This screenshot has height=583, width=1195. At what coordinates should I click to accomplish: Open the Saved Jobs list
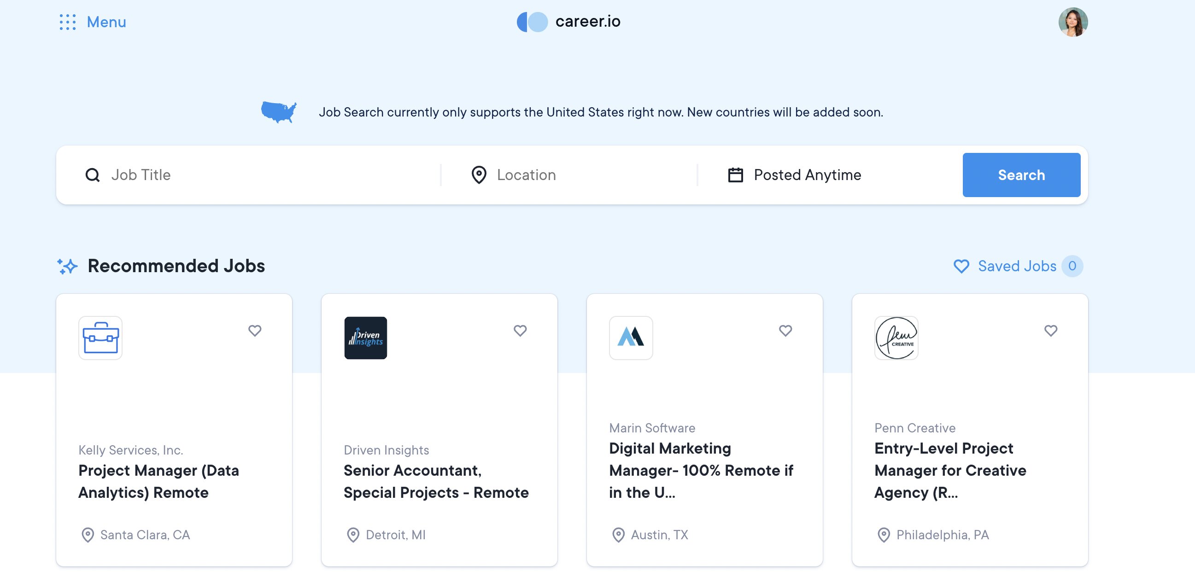coord(1016,266)
